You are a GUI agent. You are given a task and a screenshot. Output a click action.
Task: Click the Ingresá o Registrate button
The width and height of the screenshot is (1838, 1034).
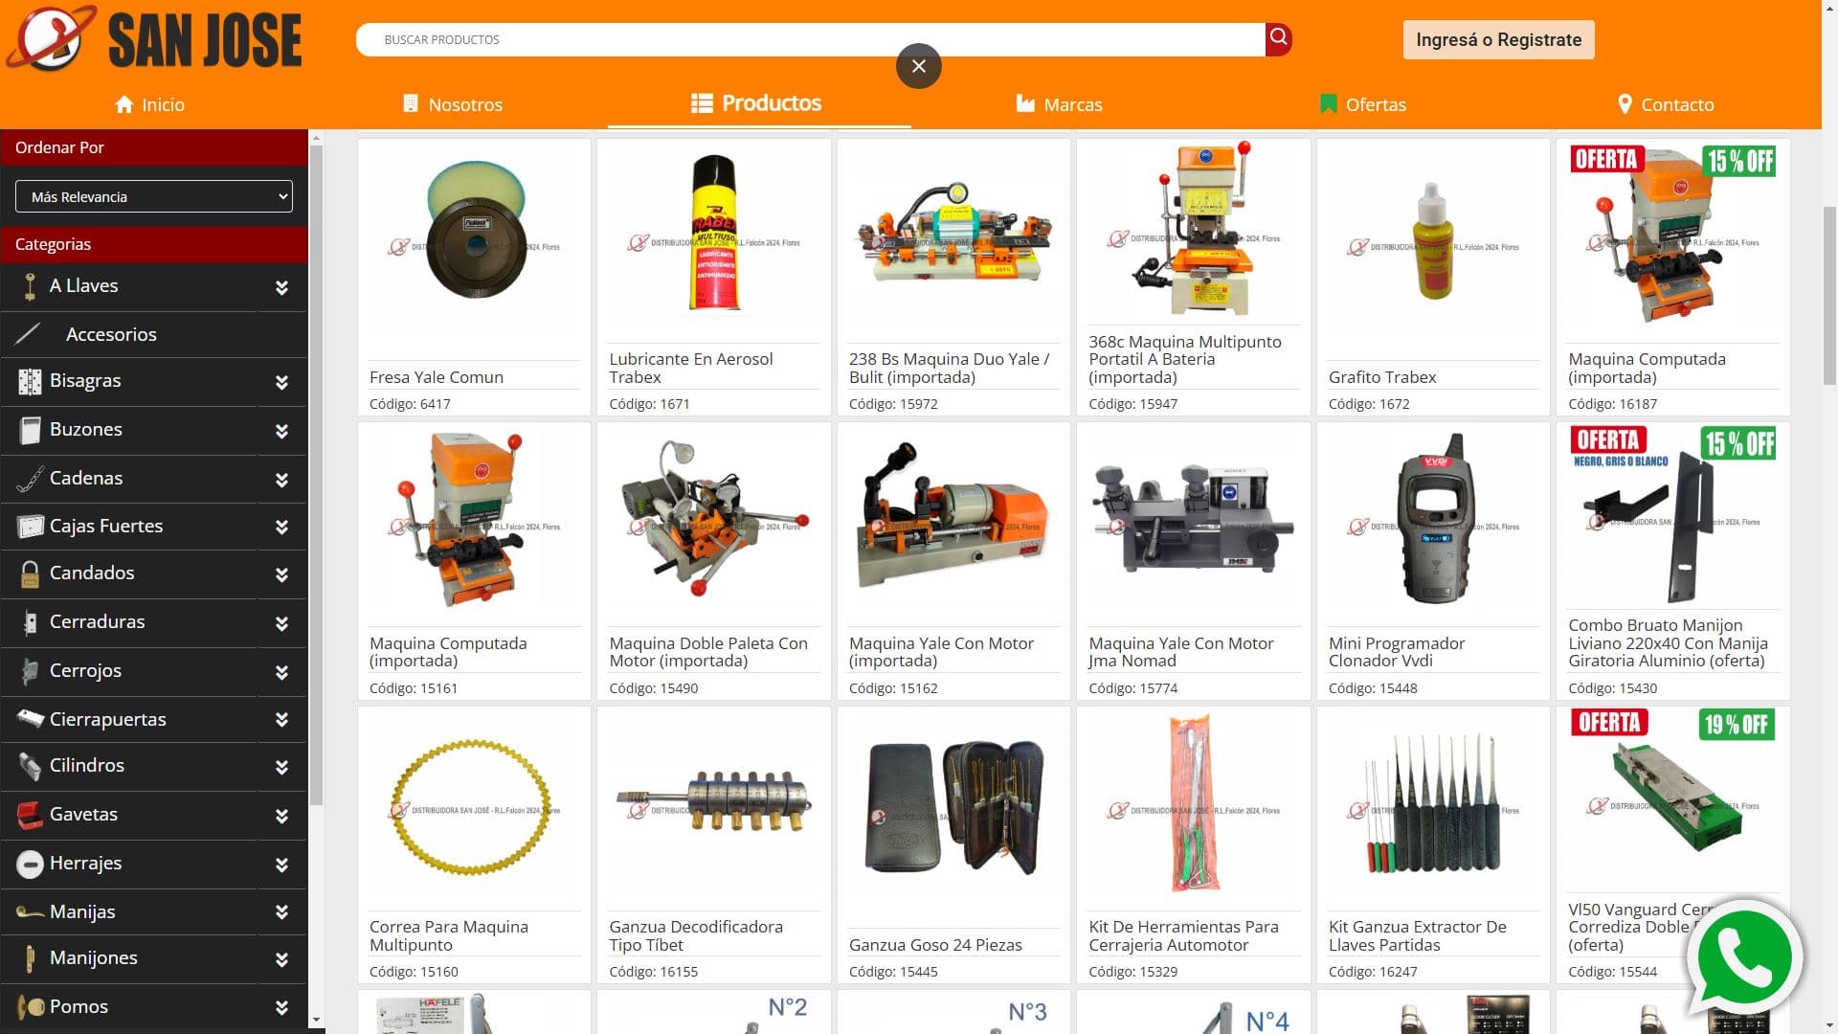(1498, 39)
